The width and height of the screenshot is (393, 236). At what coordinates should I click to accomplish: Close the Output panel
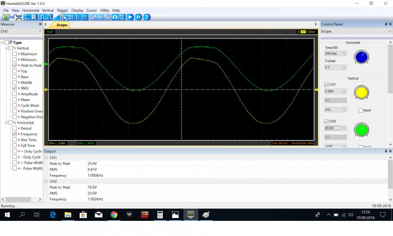[390, 151]
